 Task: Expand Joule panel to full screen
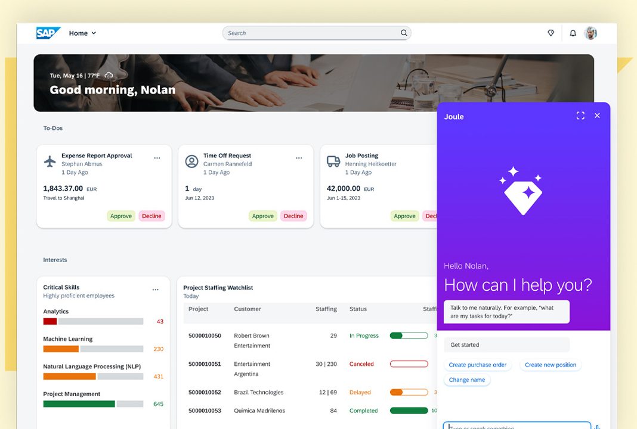tap(580, 116)
